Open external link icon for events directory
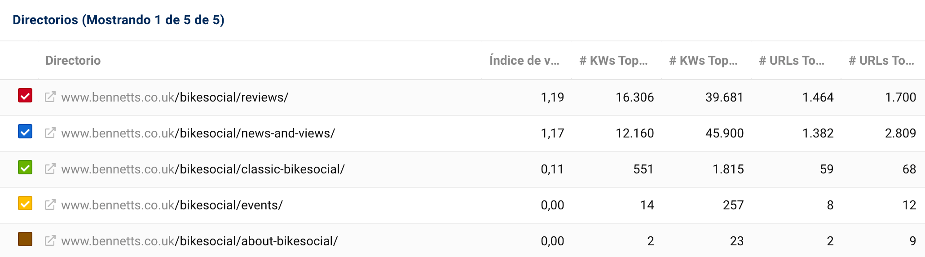The image size is (925, 257). [50, 205]
